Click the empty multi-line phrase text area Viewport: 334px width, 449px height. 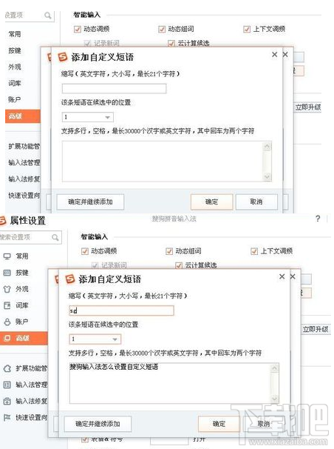pyautogui.click(x=162, y=162)
